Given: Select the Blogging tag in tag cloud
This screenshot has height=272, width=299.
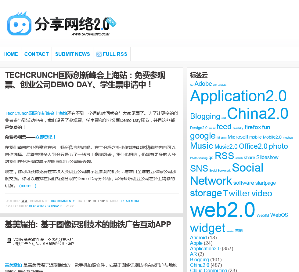Looking at the screenshot, I should [x=205, y=116].
